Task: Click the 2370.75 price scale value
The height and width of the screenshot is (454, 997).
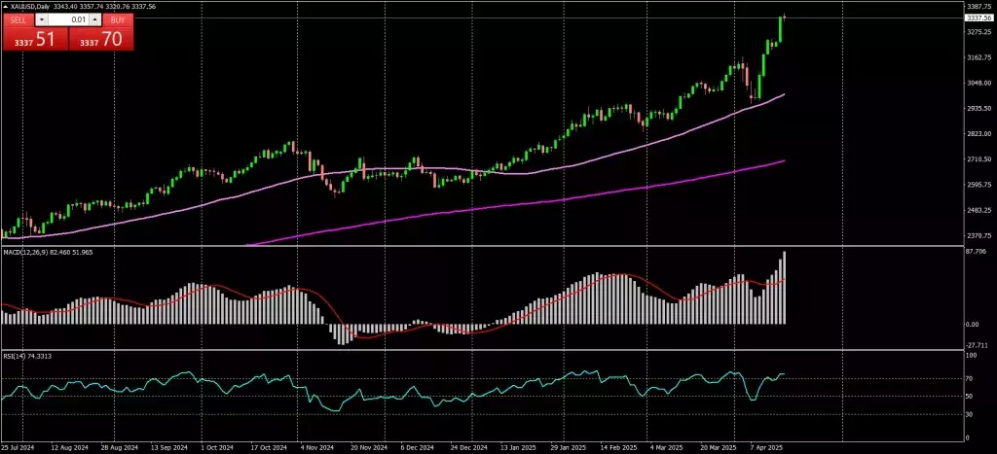Action: click(x=979, y=235)
